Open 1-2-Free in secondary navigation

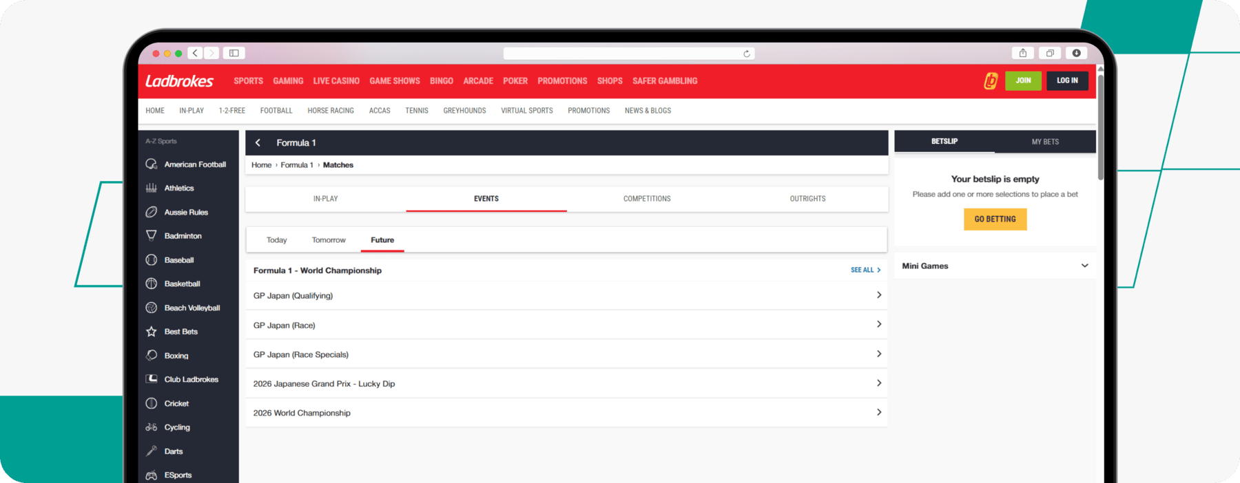(232, 111)
